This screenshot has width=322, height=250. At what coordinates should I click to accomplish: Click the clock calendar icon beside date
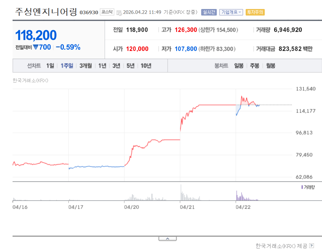(x=119, y=13)
